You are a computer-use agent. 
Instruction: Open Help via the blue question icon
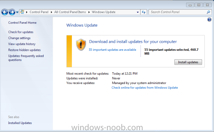(209, 20)
